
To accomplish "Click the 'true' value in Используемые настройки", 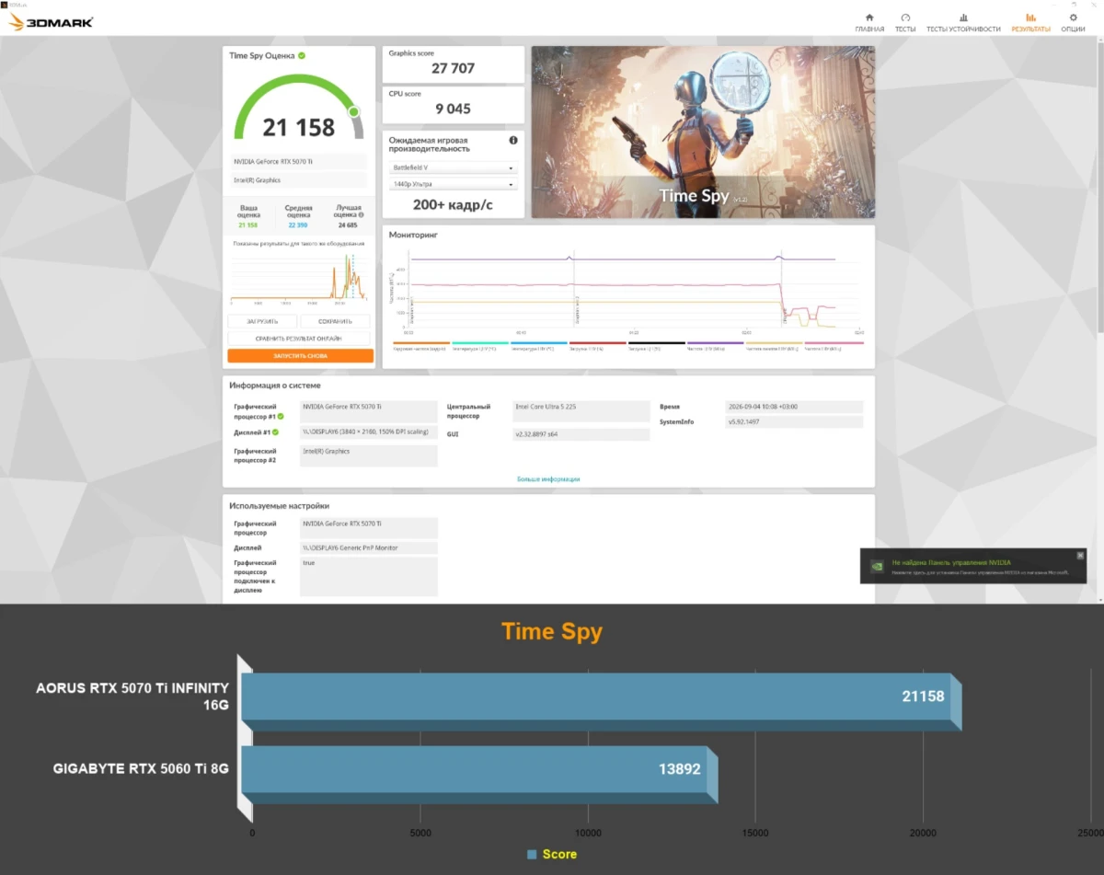I will point(369,576).
